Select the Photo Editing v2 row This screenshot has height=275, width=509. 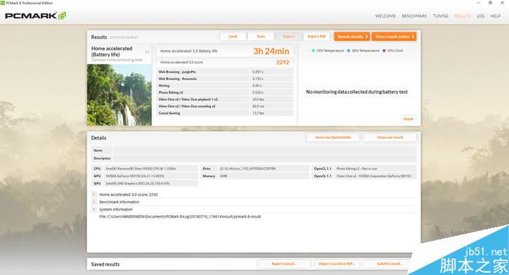225,92
